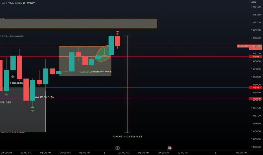263x155 pixels.
Task: Click the EURUSD symbol price label
Action: pos(243,46)
